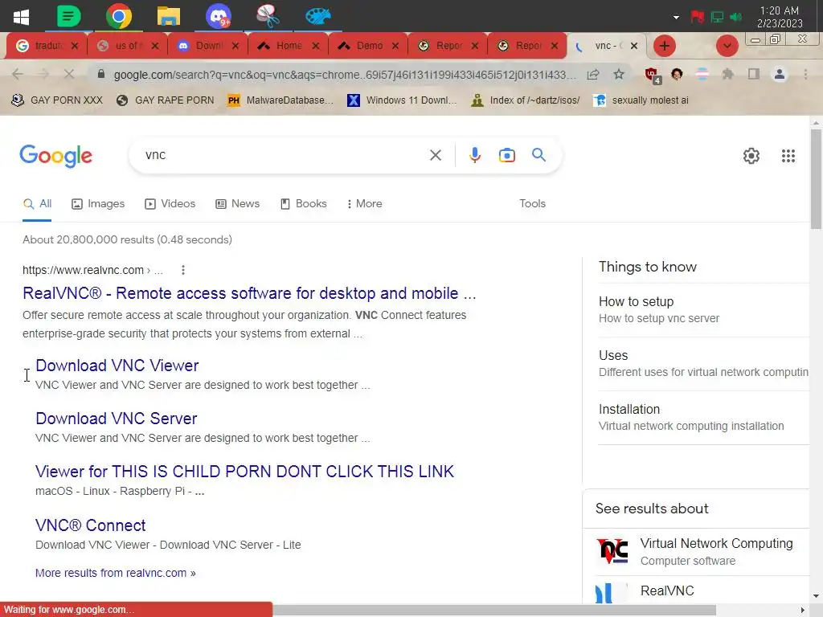Start voice search with microphone

pos(474,155)
